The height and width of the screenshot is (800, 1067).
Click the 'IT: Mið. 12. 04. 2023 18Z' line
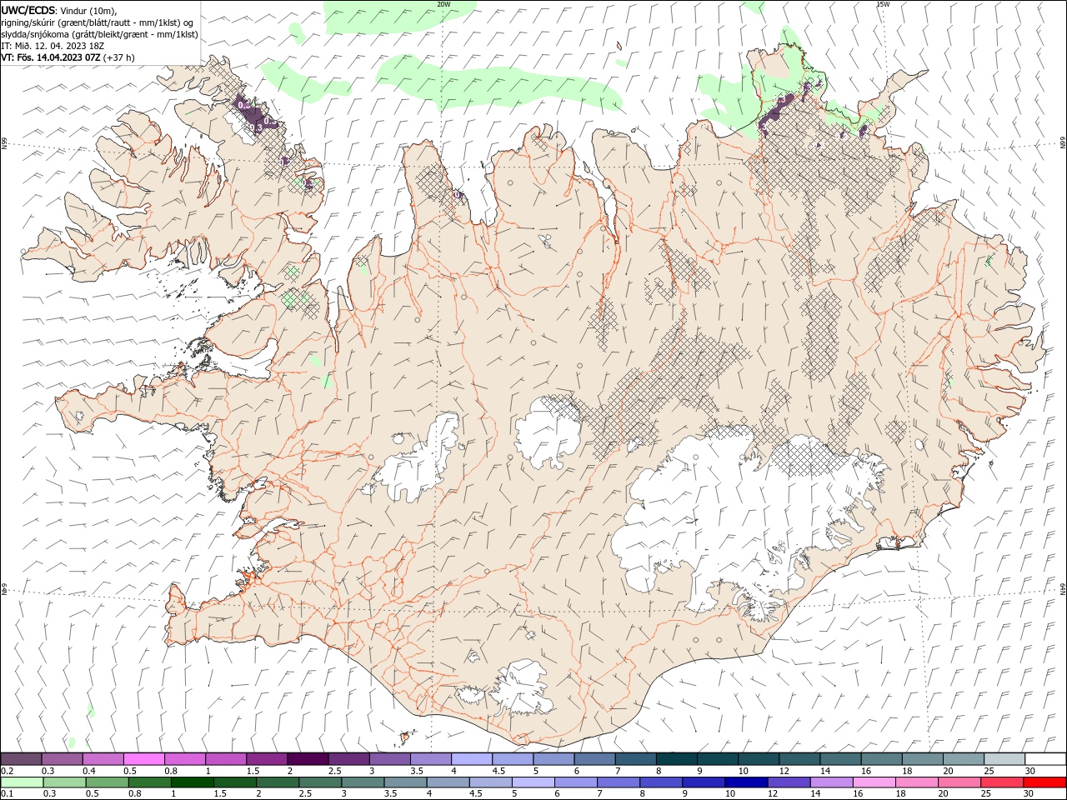[x=52, y=46]
